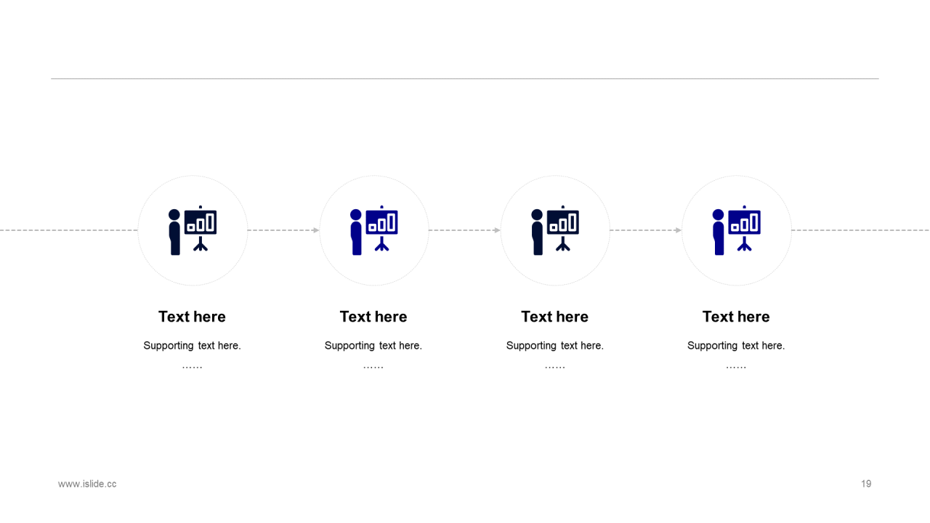The image size is (930, 523).
Task: Select the dashed line left of first circle
Action: point(69,230)
